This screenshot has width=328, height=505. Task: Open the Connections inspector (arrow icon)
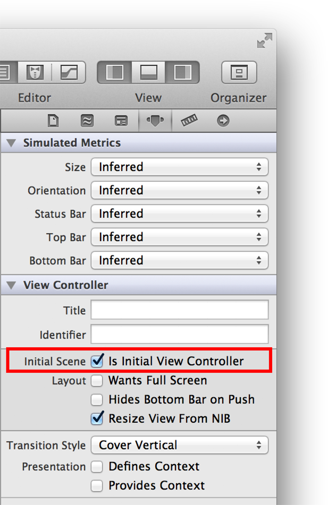(x=223, y=121)
